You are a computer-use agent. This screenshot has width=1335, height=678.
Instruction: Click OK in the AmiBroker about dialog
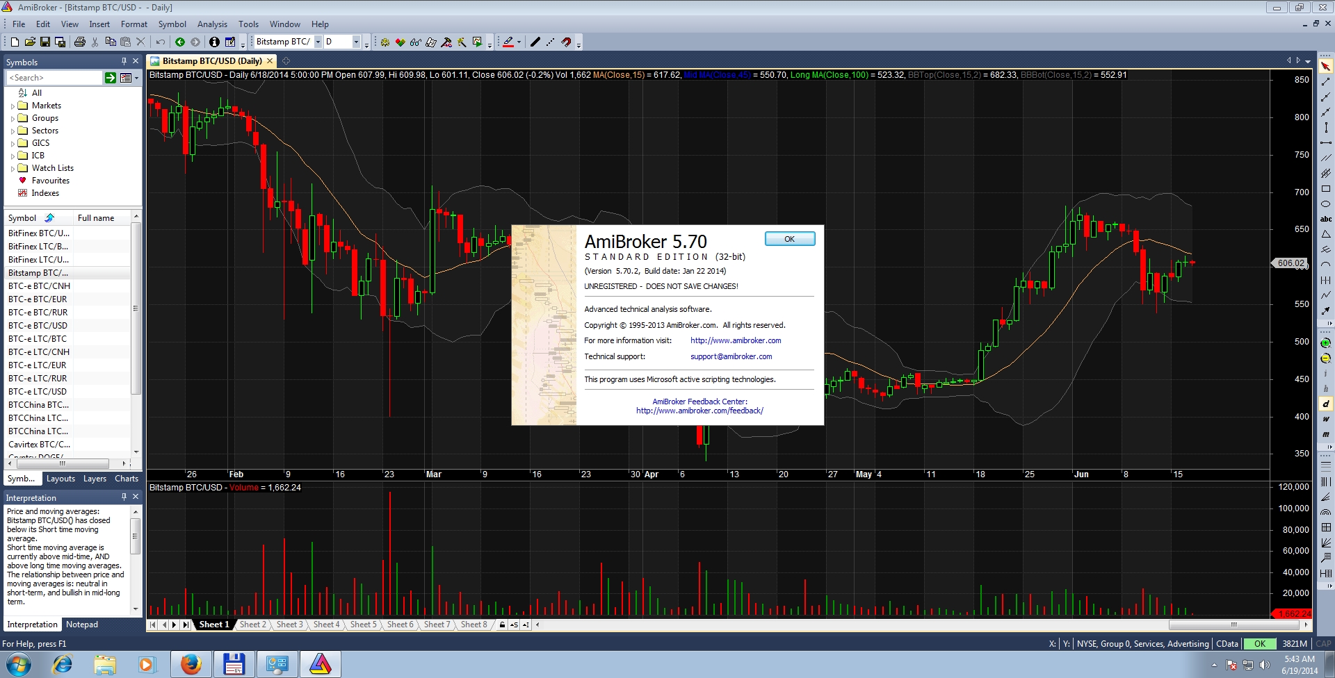[x=790, y=239]
